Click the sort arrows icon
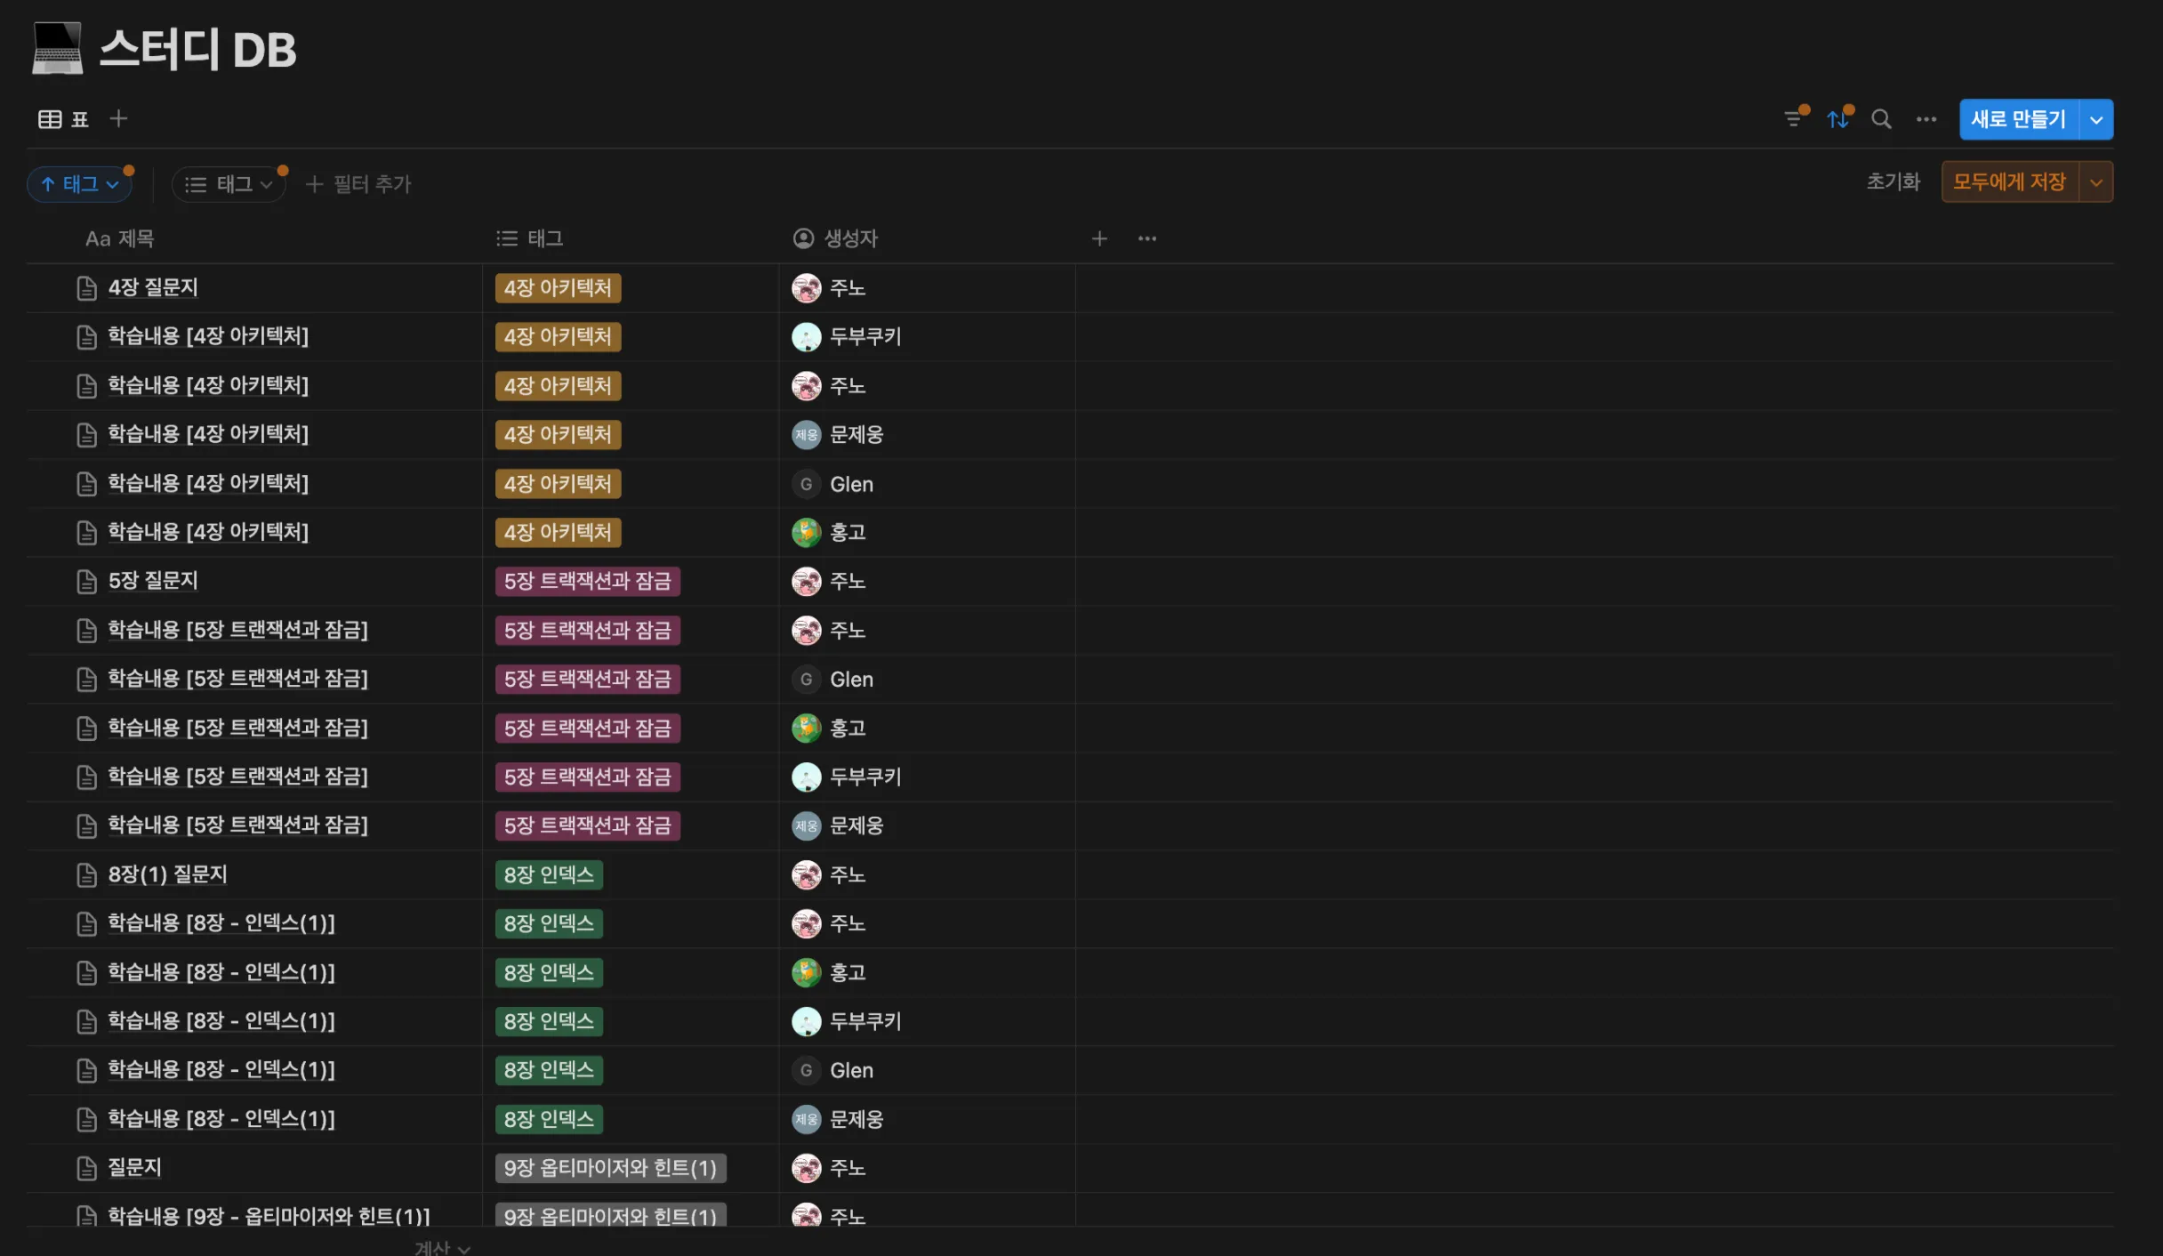This screenshot has height=1256, width=2163. coord(1837,119)
